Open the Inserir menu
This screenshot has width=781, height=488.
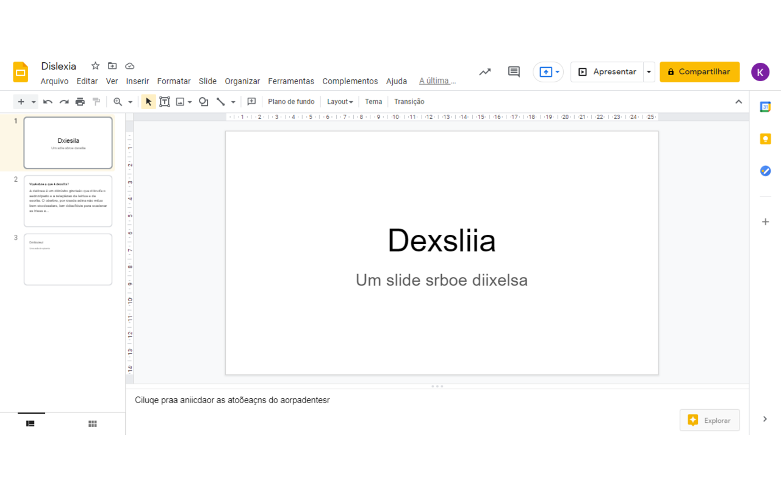137,81
